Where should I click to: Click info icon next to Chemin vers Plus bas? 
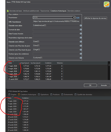[x=81, y=46]
